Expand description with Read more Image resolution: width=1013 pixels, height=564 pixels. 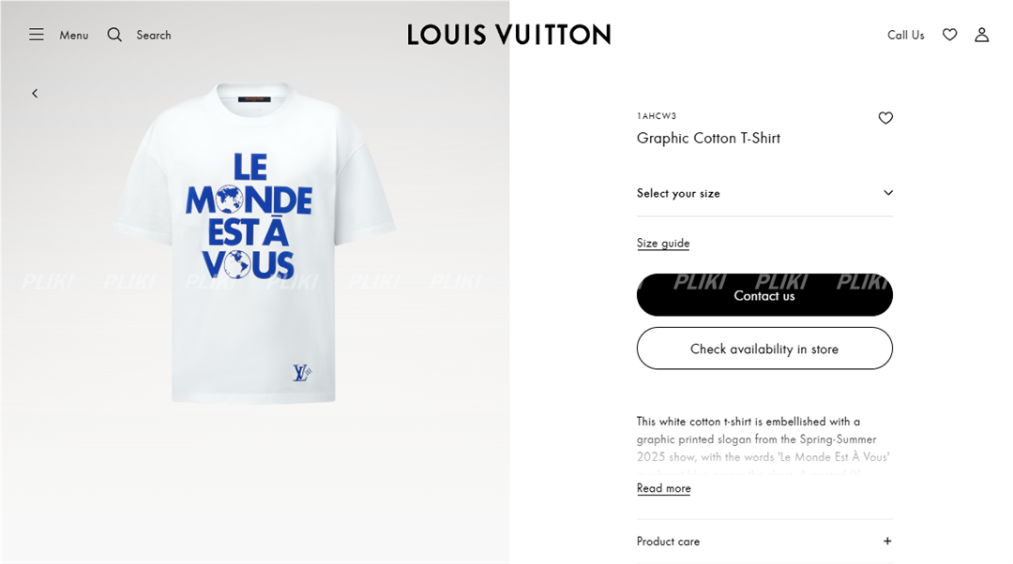[x=663, y=488]
